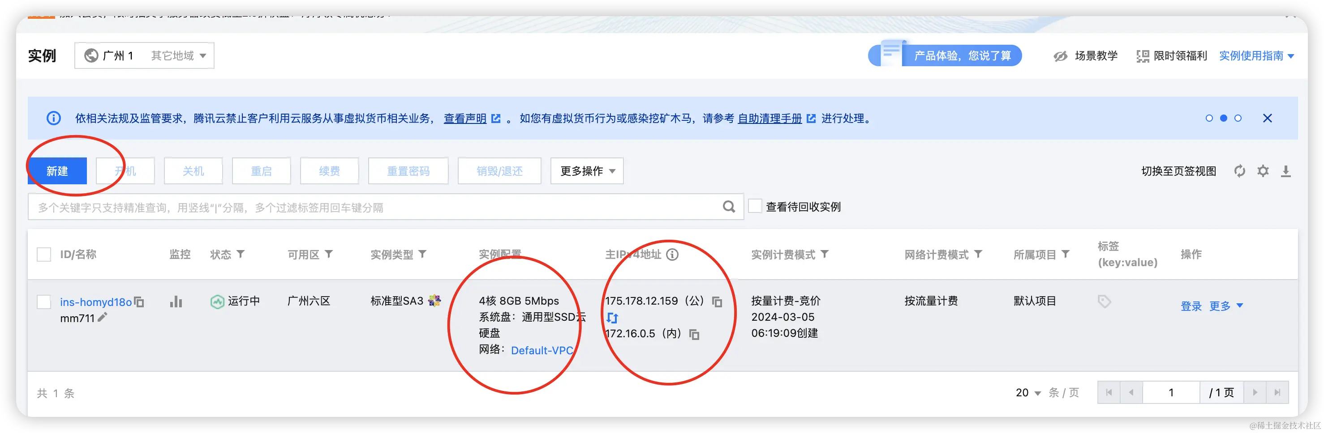
Task: Copy public IP 175.178.12.159
Action: coord(717,301)
